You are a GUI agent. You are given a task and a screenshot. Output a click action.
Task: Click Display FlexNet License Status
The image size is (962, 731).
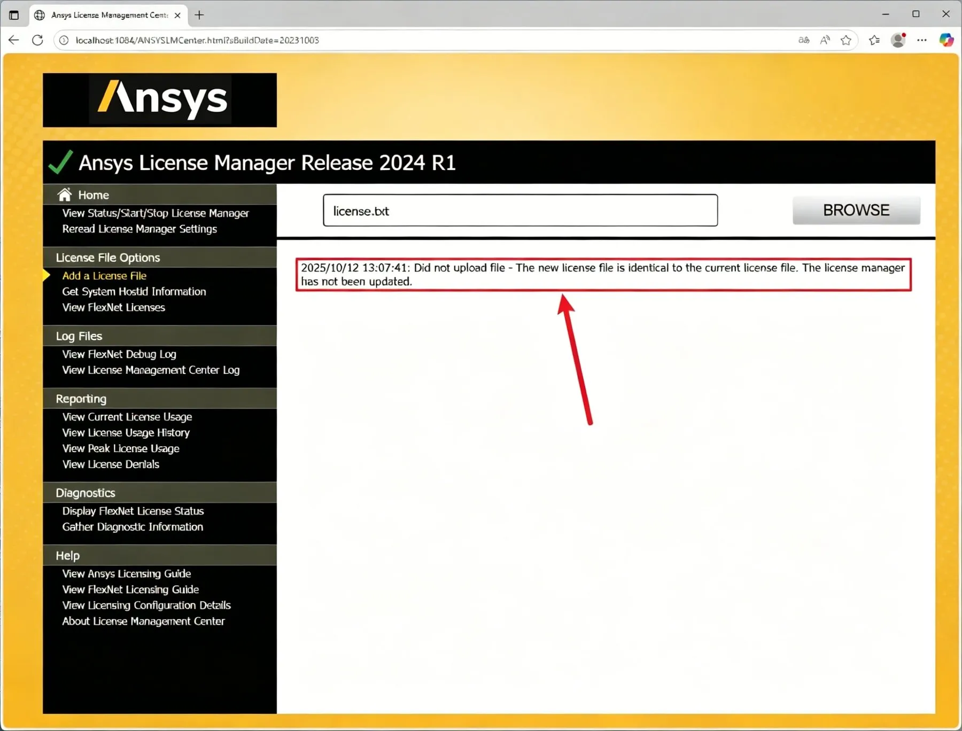click(133, 511)
